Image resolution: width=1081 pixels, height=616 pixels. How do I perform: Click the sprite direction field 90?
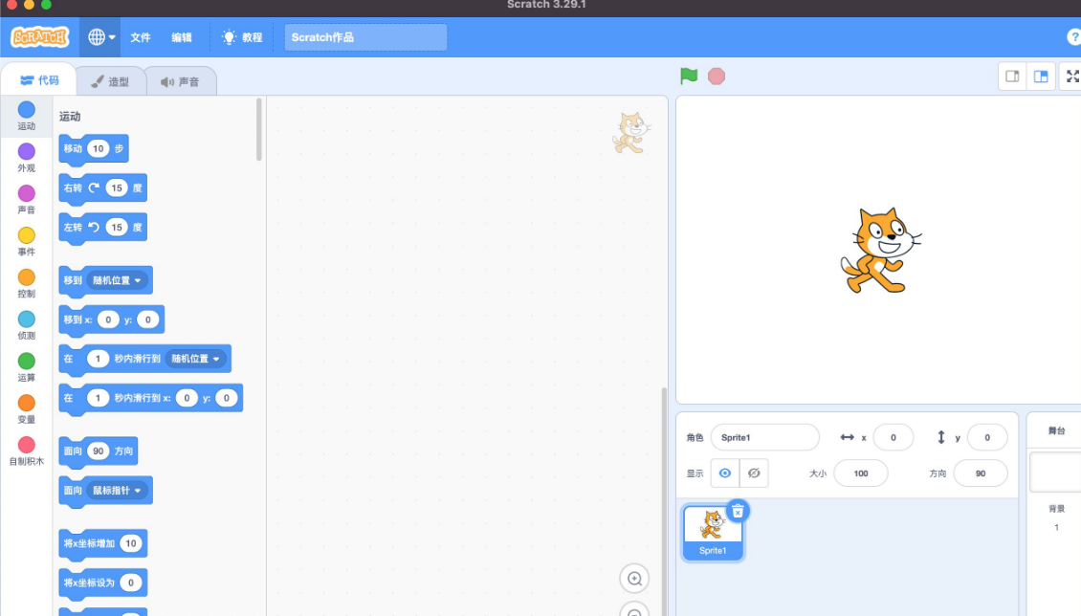981,473
